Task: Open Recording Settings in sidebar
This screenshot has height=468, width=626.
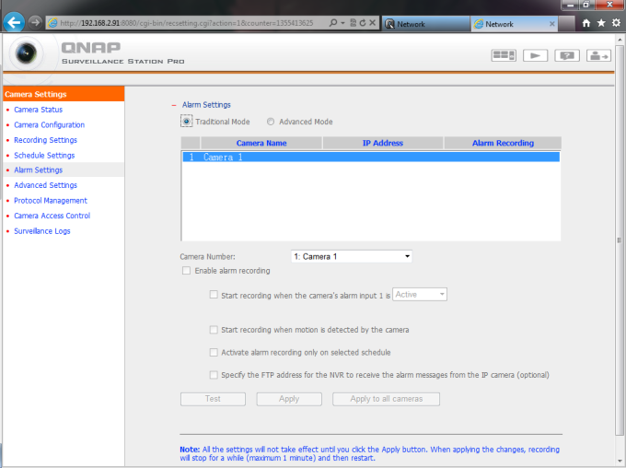Action: point(45,140)
